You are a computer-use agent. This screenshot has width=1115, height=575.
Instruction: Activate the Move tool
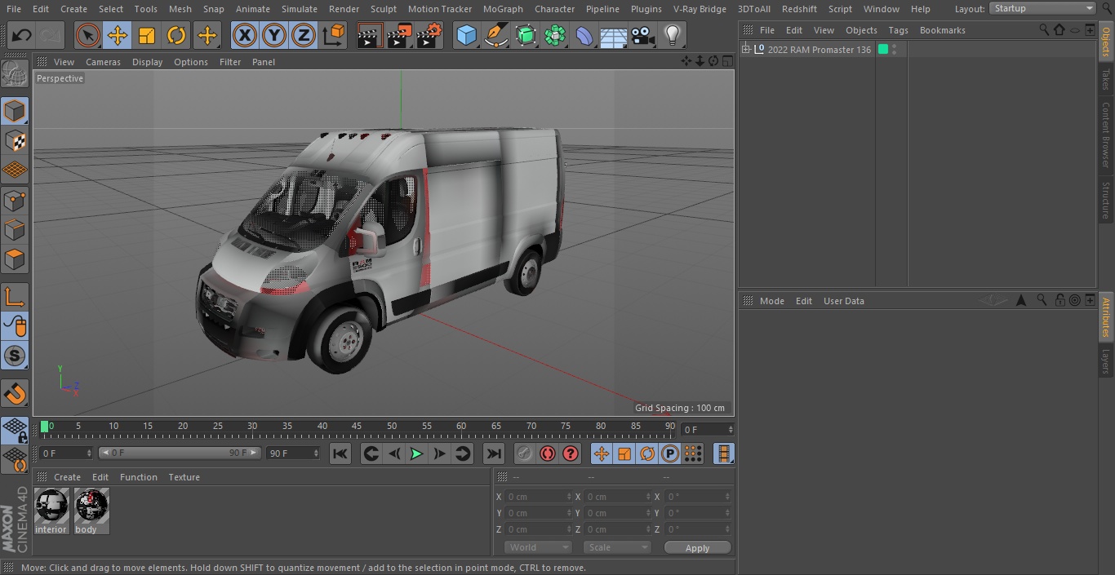pos(118,35)
